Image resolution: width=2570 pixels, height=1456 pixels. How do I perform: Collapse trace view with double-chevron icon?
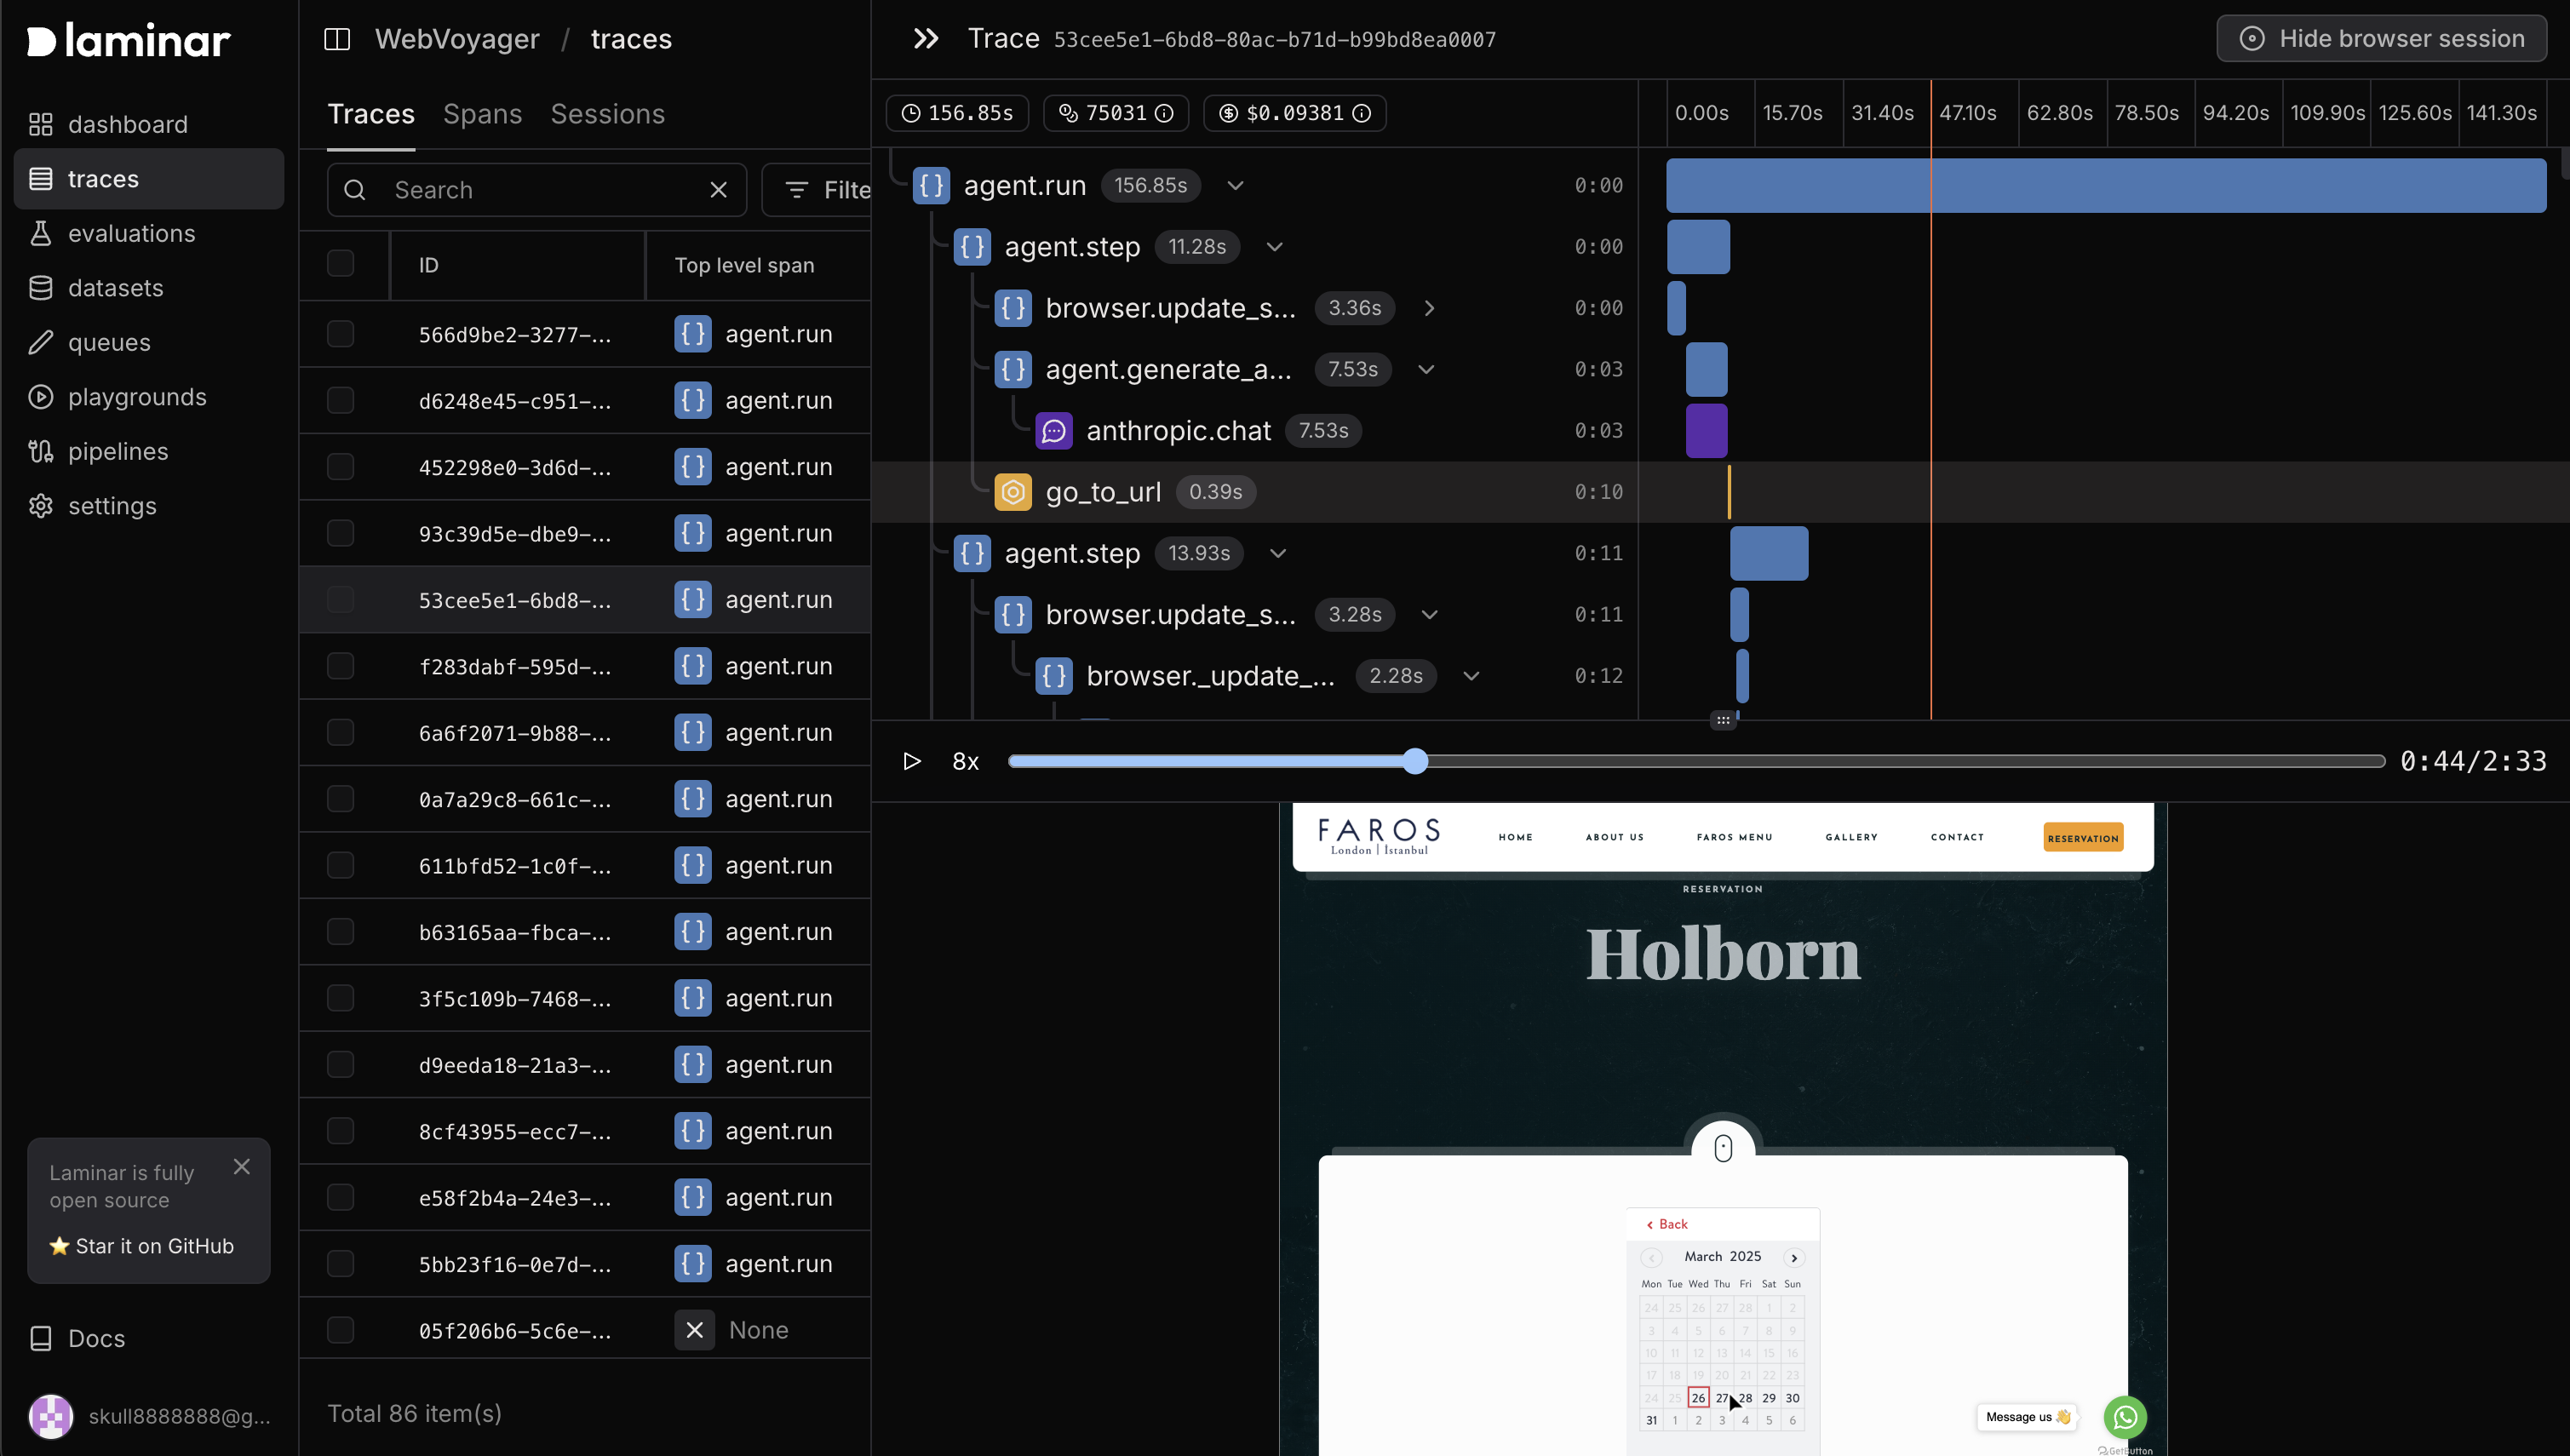(x=926, y=39)
